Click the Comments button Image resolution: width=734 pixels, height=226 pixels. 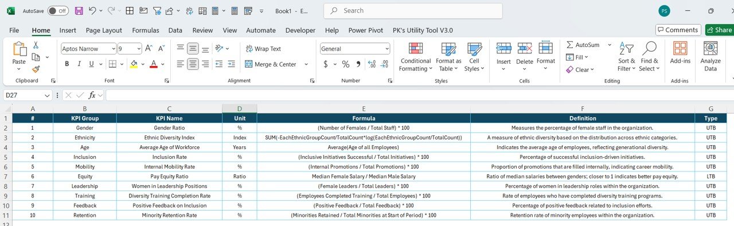pos(678,30)
